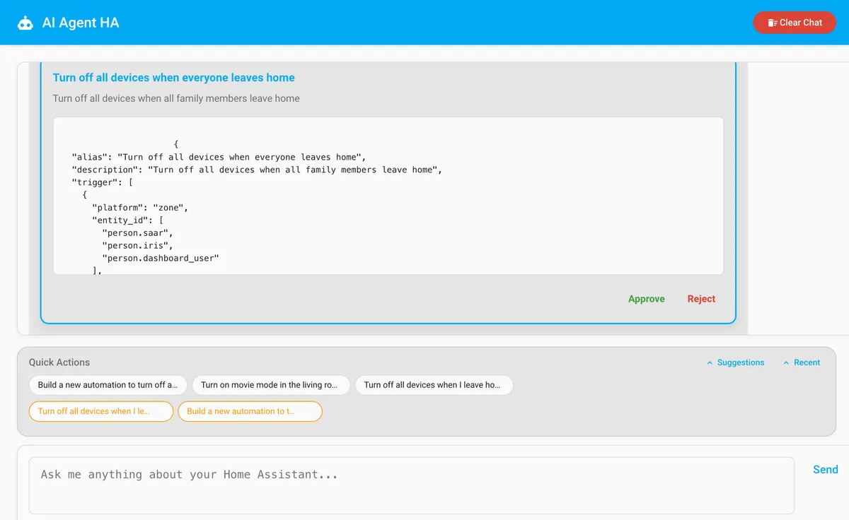849x520 pixels.
Task: Click the 'AI Agent HA' header title
Action: (x=81, y=23)
